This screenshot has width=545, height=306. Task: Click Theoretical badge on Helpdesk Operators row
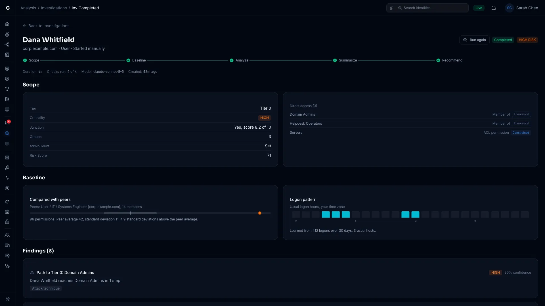[521, 124]
